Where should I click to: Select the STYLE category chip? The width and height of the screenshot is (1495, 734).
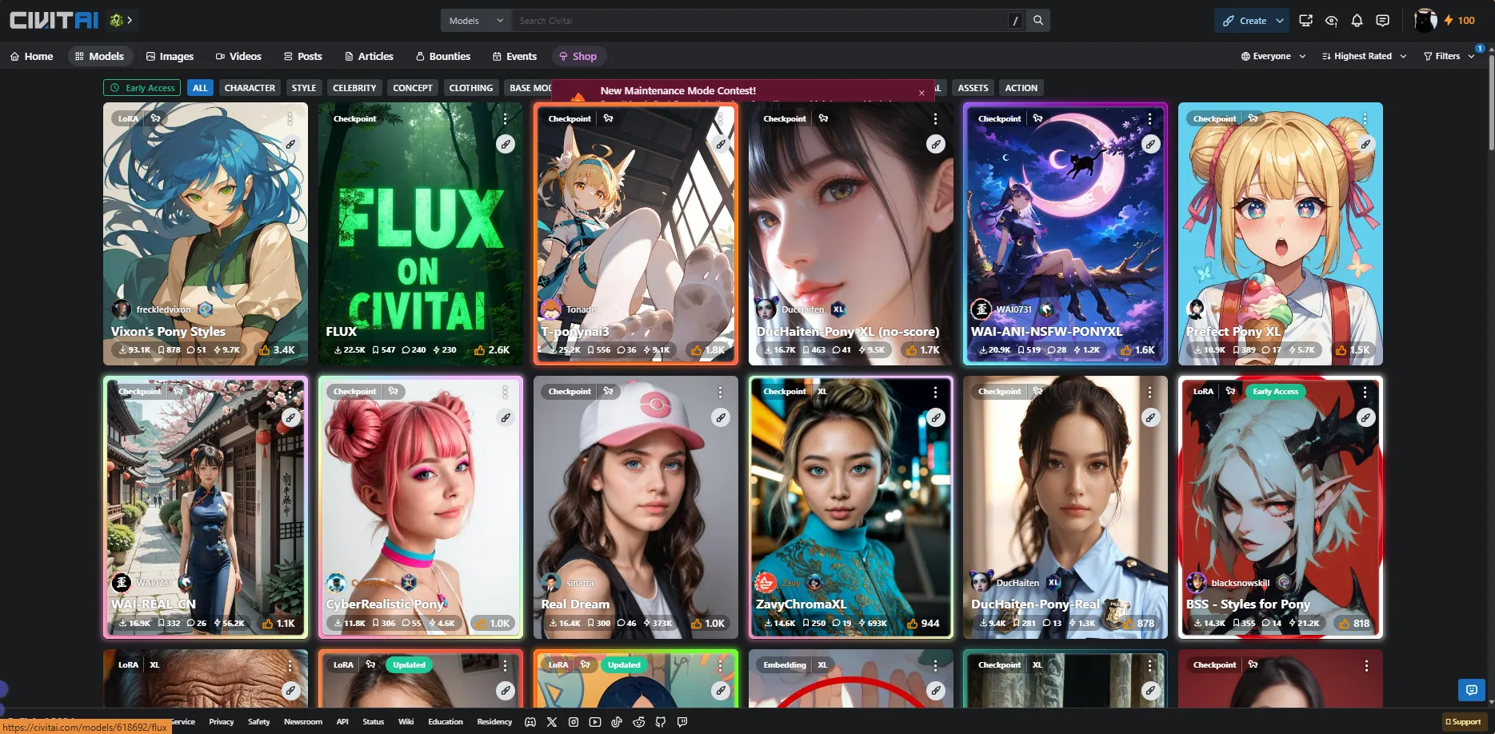pos(304,88)
